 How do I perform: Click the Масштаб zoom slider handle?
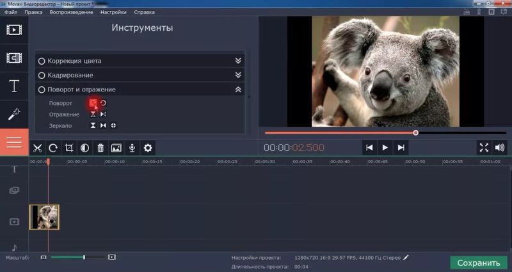[84, 257]
